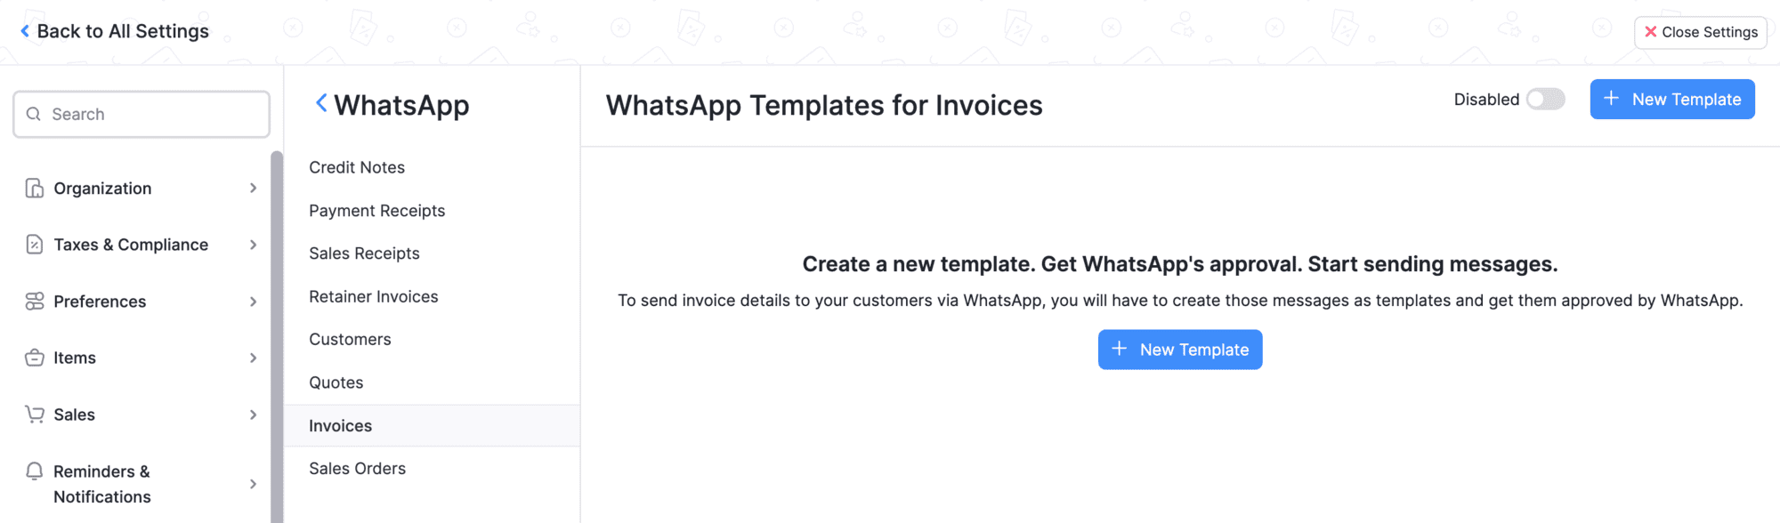Click the back chevron beside WhatsApp

[x=321, y=104]
